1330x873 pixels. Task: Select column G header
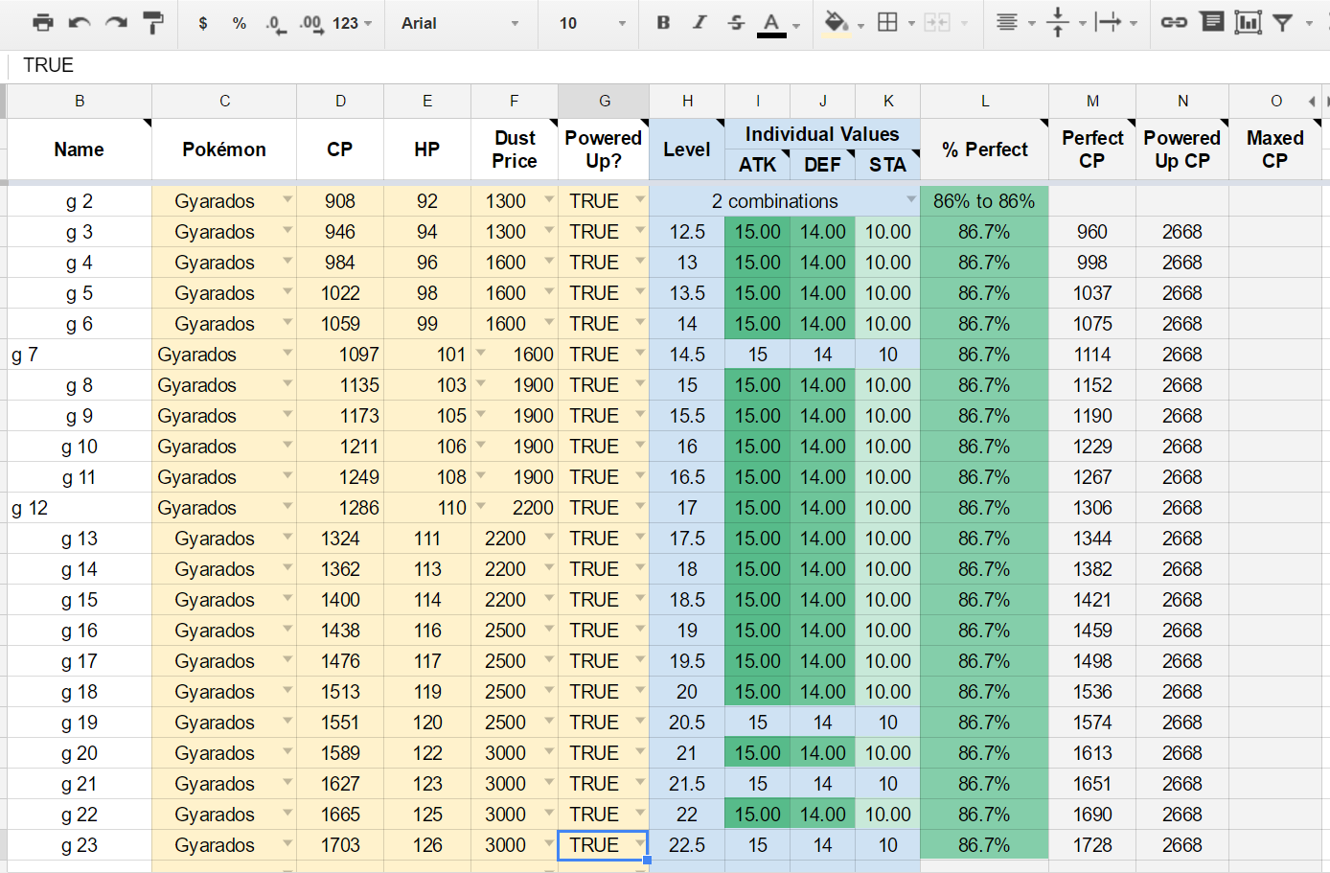604,101
